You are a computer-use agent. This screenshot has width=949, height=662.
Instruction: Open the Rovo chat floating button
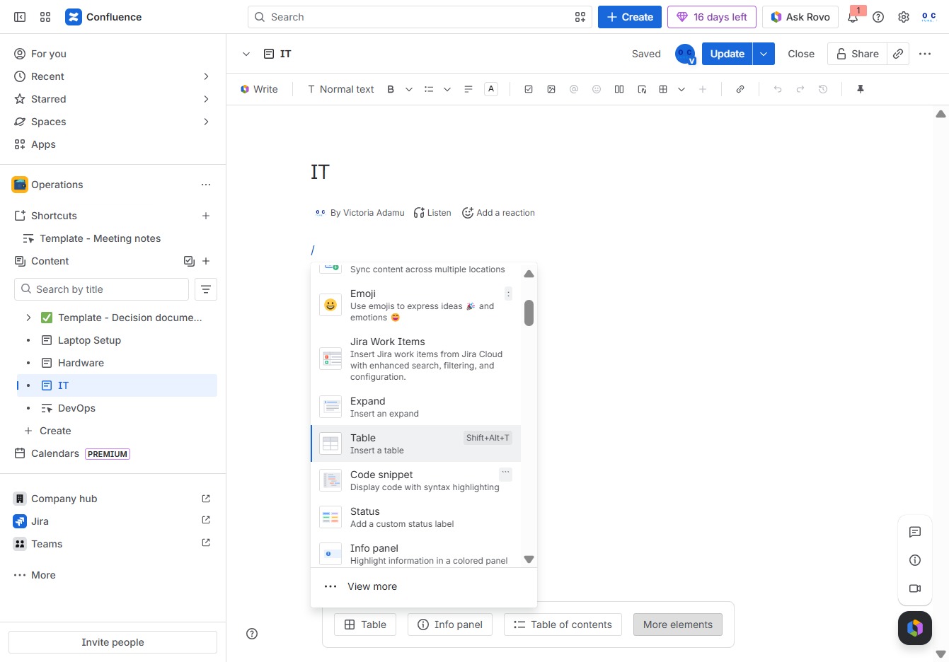(x=915, y=628)
